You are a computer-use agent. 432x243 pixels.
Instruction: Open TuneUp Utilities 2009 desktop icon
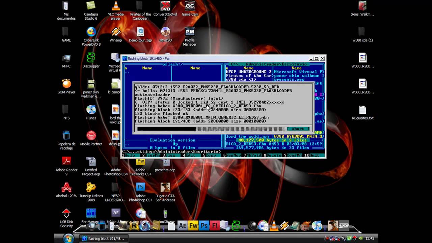(x=91, y=192)
